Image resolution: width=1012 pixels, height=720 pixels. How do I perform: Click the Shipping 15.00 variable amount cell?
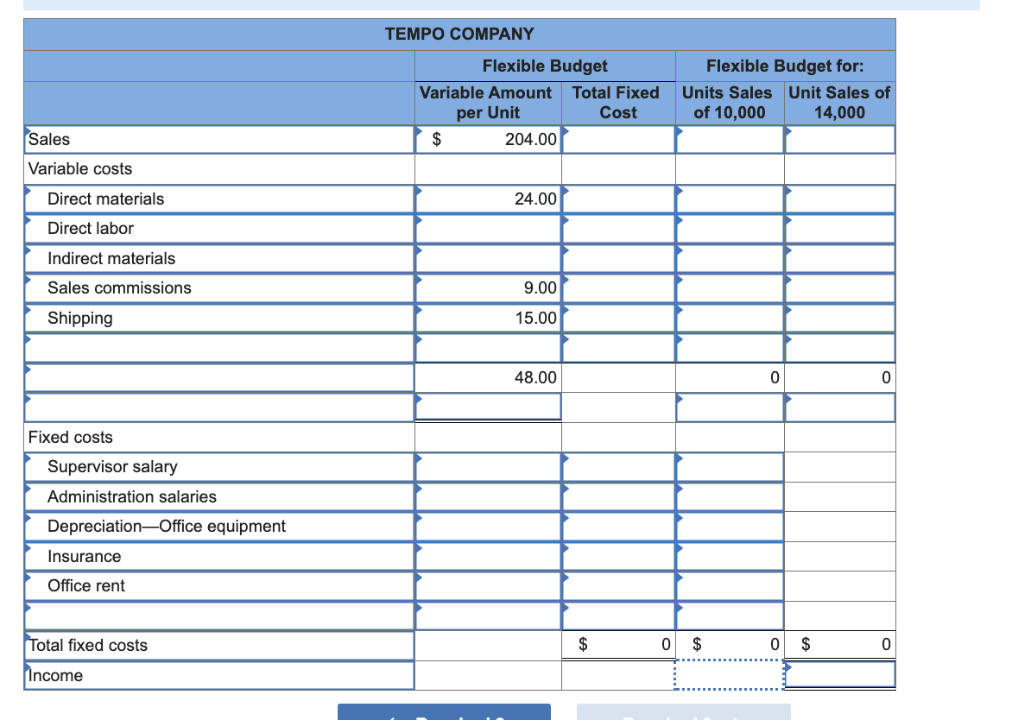pos(488,318)
